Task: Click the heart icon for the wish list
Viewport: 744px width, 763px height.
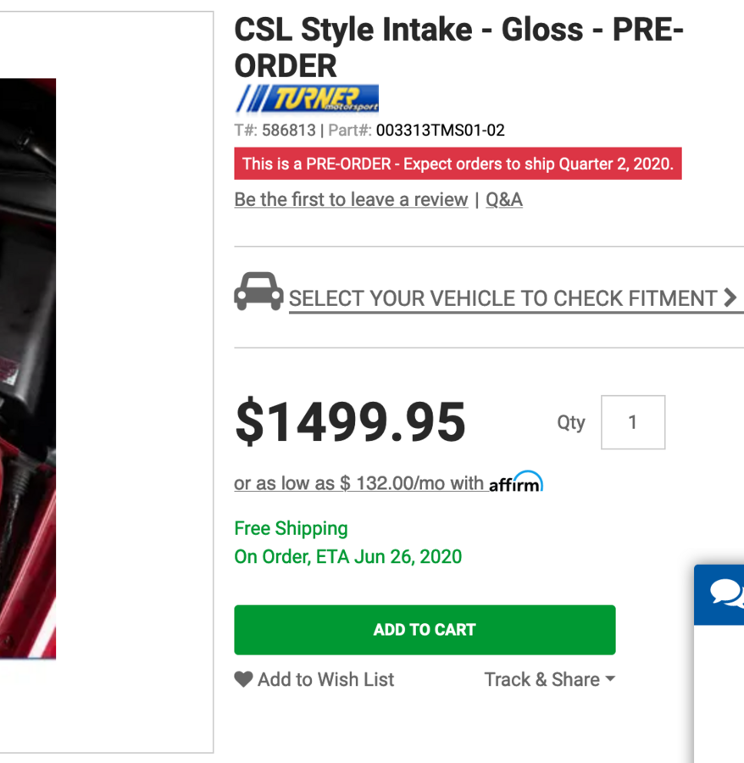Action: 244,679
